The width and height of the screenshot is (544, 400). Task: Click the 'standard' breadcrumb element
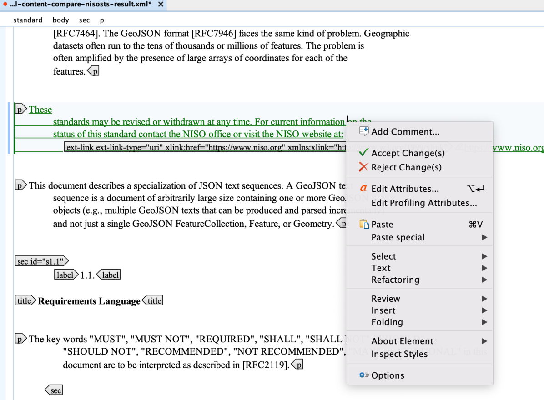[x=28, y=20]
